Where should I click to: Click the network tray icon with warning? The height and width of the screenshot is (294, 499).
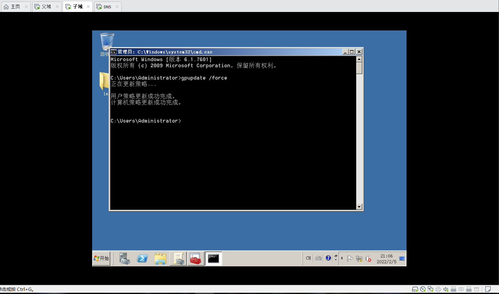(359, 259)
